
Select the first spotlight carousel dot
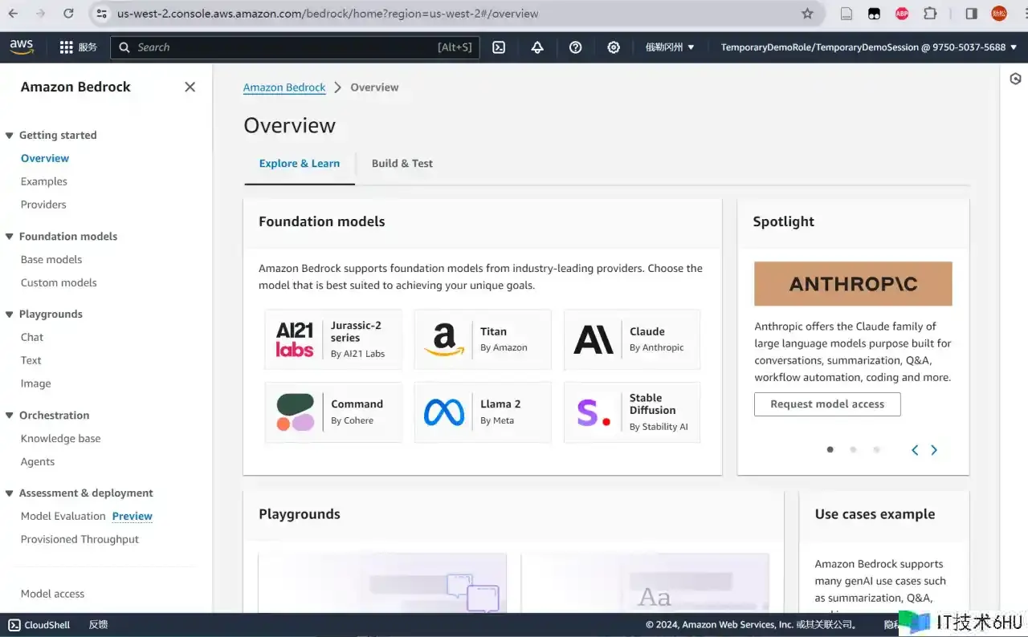tap(830, 450)
